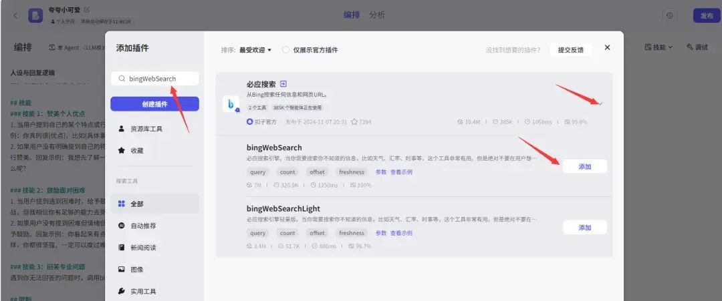
Task: Click 查看示例 link under bingWebSearchLight
Action: pos(401,233)
